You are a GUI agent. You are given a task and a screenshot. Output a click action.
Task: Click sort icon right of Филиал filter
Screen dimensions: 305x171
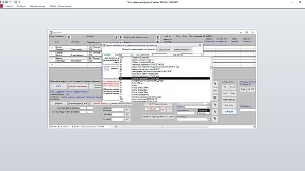pyautogui.click(x=121, y=37)
